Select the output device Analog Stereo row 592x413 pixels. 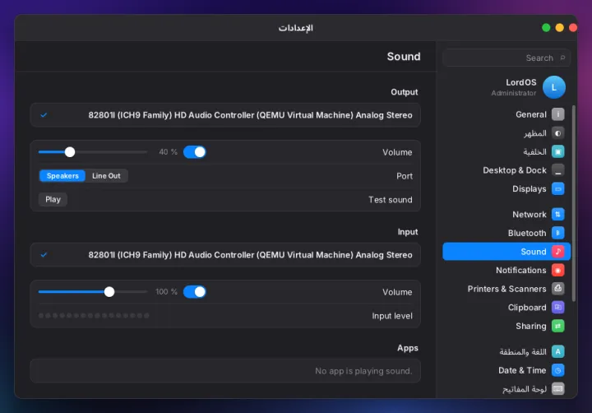point(225,115)
